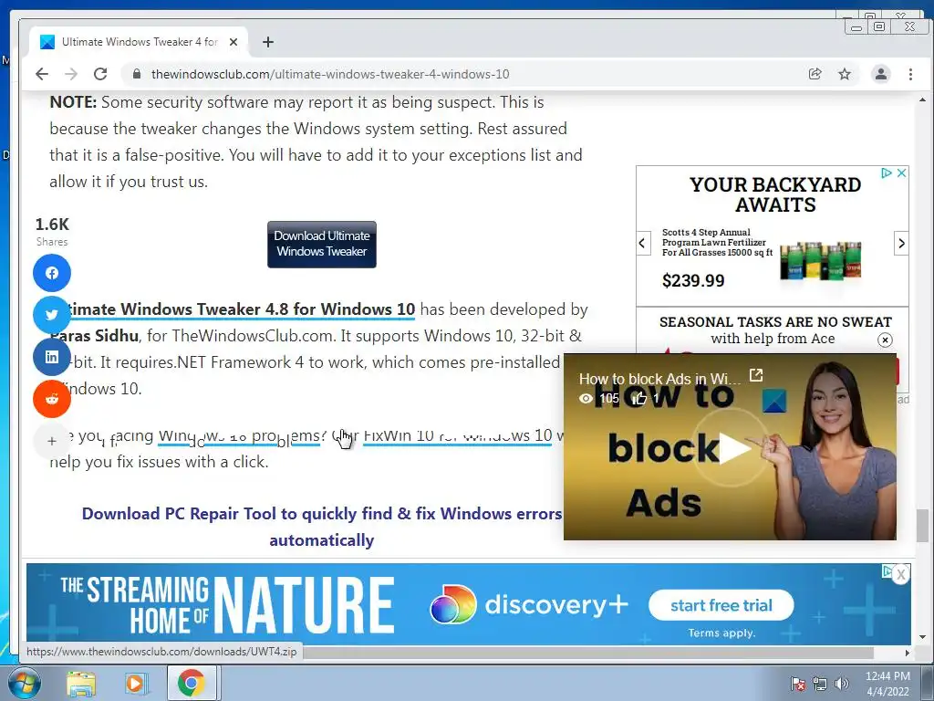This screenshot has height=701, width=934.
Task: Show previous item in Ace ad carousel
Action: (642, 243)
